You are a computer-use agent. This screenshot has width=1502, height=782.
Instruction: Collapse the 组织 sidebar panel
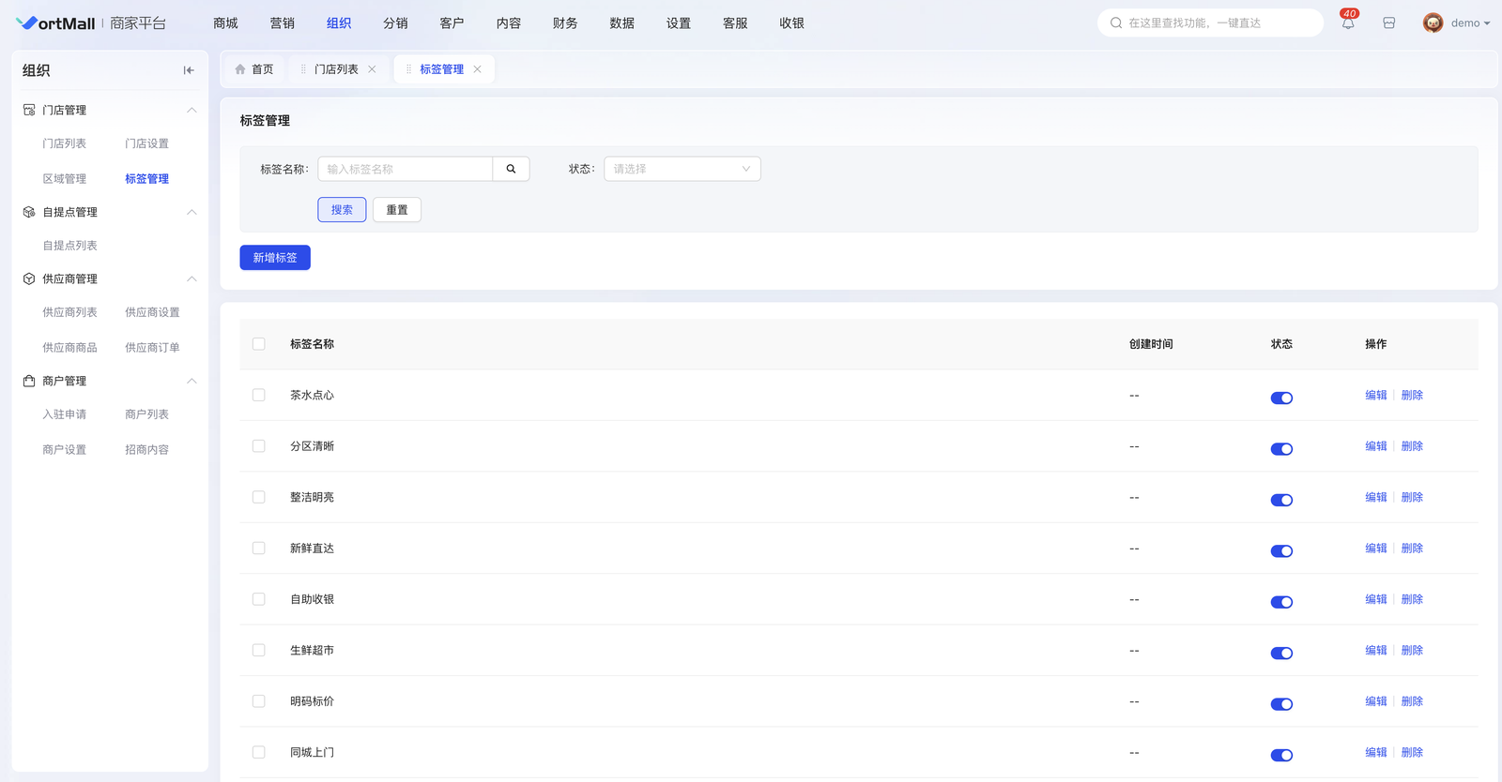click(189, 70)
